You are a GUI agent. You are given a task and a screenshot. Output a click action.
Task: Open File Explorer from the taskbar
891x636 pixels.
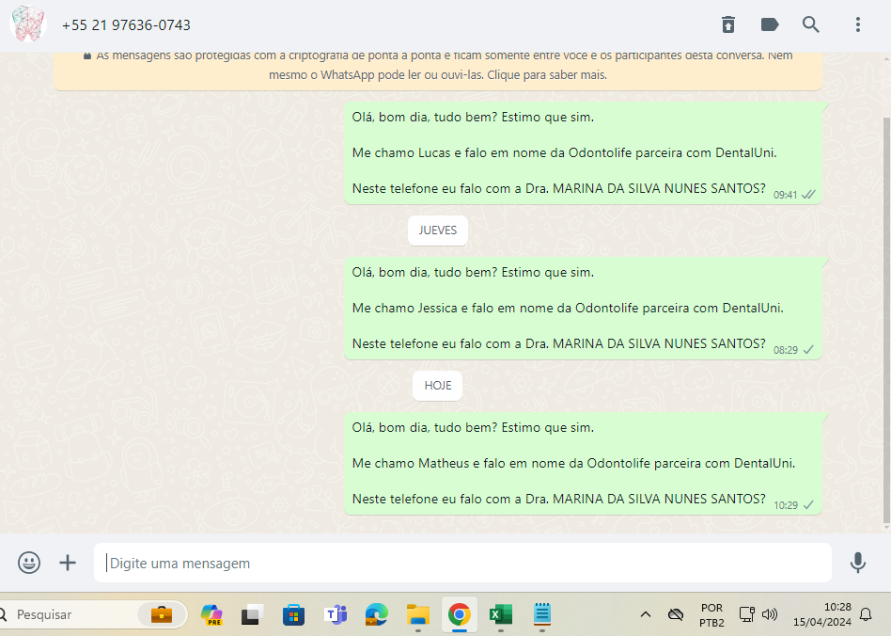coord(417,614)
